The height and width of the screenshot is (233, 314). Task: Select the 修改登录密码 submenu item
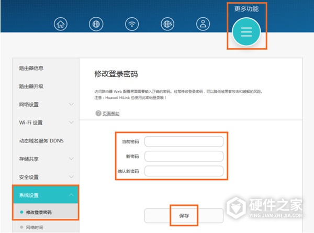(46, 212)
